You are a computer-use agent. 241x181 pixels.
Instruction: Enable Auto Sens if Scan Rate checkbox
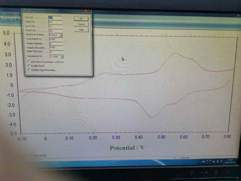click(x=29, y=62)
